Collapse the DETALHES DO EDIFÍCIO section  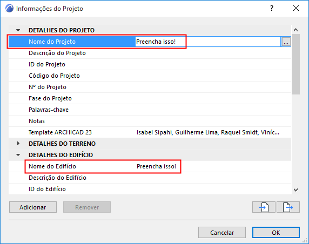[x=18, y=155]
